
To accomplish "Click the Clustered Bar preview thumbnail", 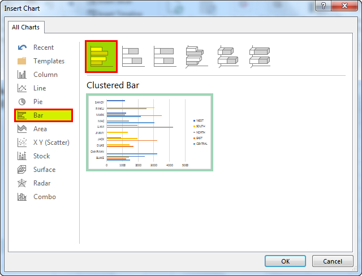I will [149, 132].
